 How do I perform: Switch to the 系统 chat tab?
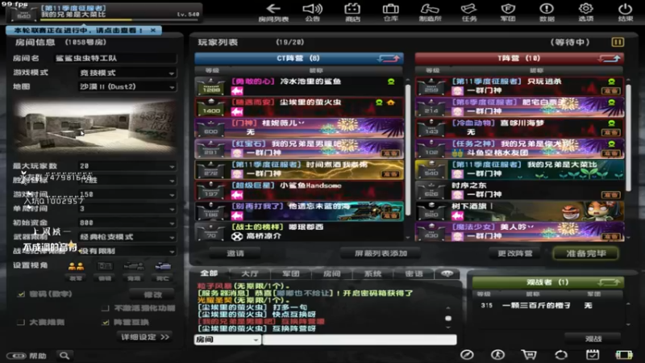[x=372, y=273]
